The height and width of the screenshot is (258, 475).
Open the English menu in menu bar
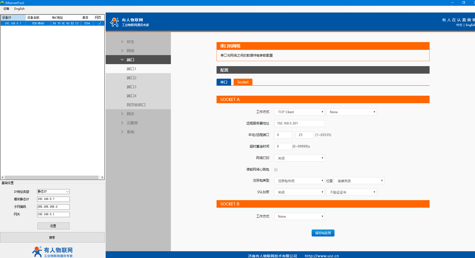click(x=19, y=9)
